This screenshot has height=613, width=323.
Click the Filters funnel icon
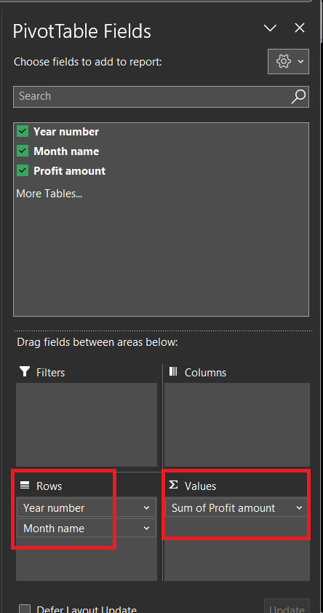(x=25, y=371)
